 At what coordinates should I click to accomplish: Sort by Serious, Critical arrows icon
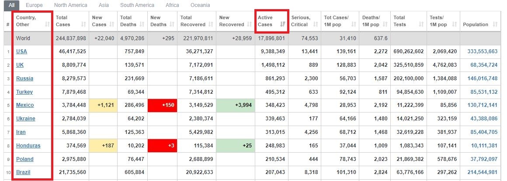click(316, 24)
